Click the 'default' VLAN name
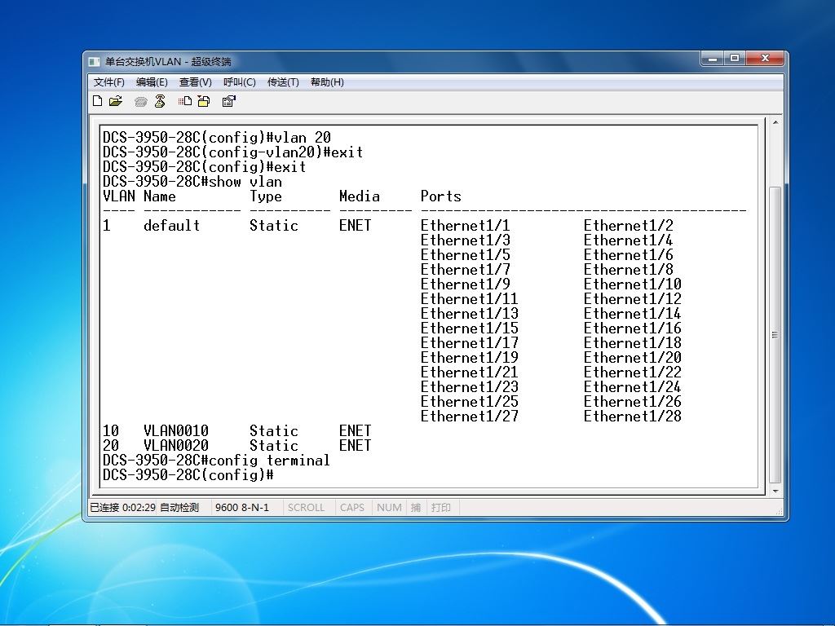 click(172, 226)
